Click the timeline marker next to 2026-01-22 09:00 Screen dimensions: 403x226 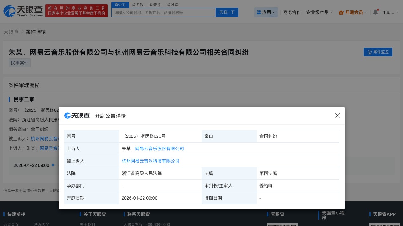(x=53, y=165)
